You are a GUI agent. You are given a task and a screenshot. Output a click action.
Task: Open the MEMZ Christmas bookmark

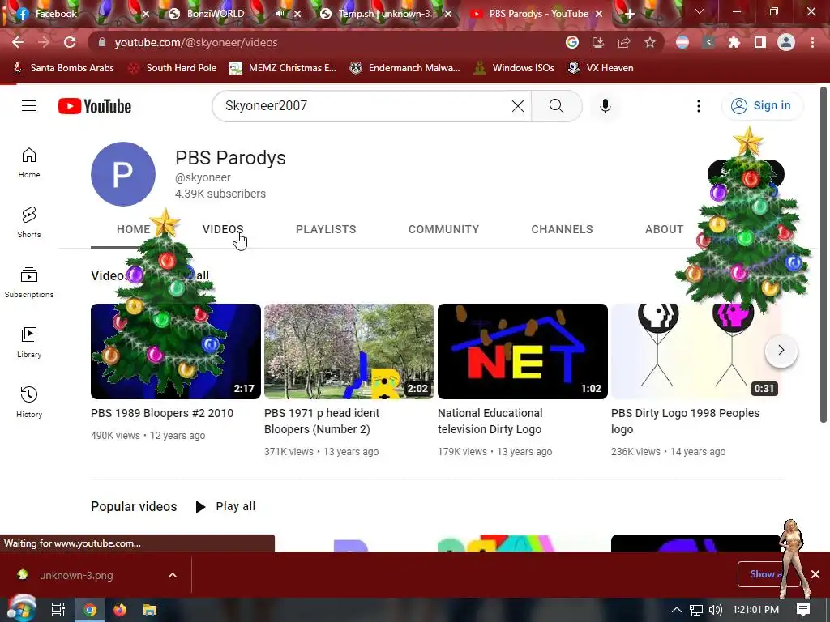(283, 68)
